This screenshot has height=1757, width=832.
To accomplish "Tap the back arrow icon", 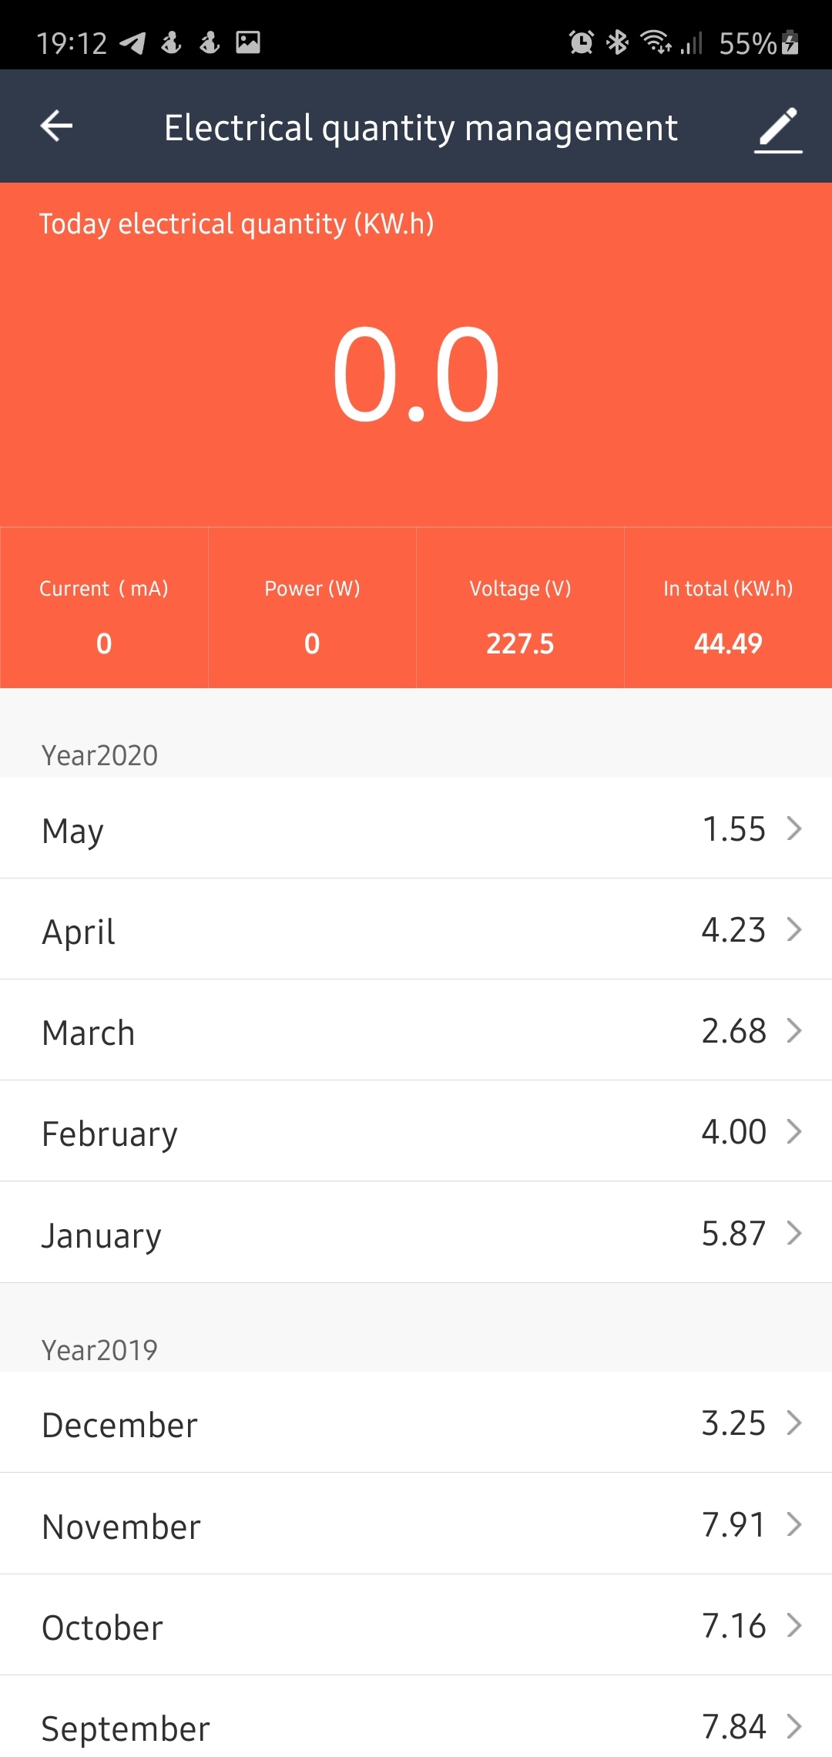I will (x=56, y=126).
